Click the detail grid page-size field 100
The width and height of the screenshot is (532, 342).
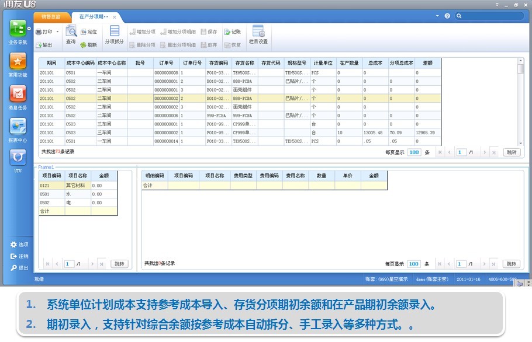coord(413,264)
